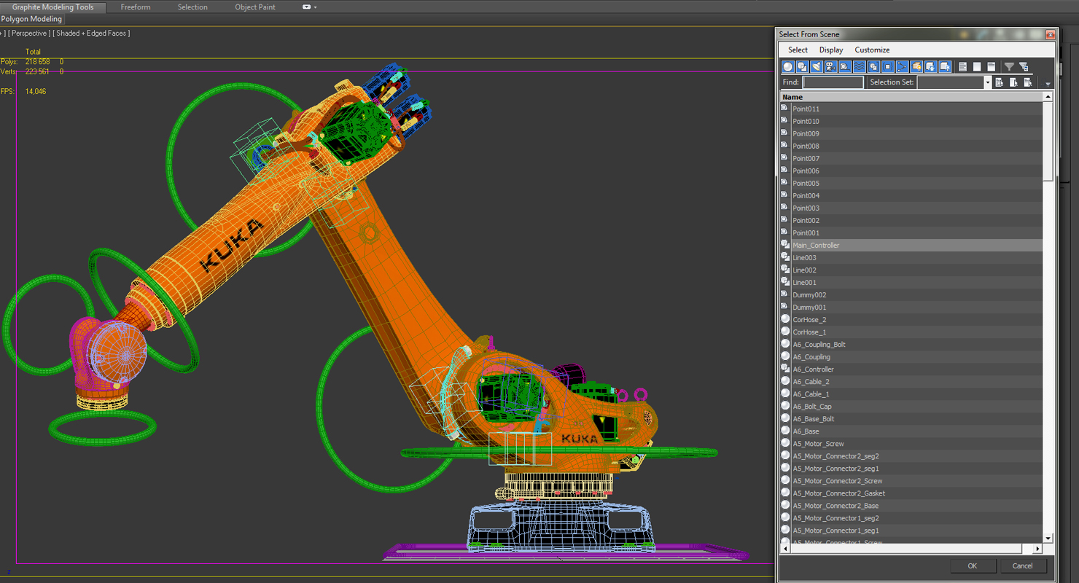This screenshot has height=583, width=1079.
Task: Toggle Display Shapes filter icon
Action: pyautogui.click(x=802, y=67)
